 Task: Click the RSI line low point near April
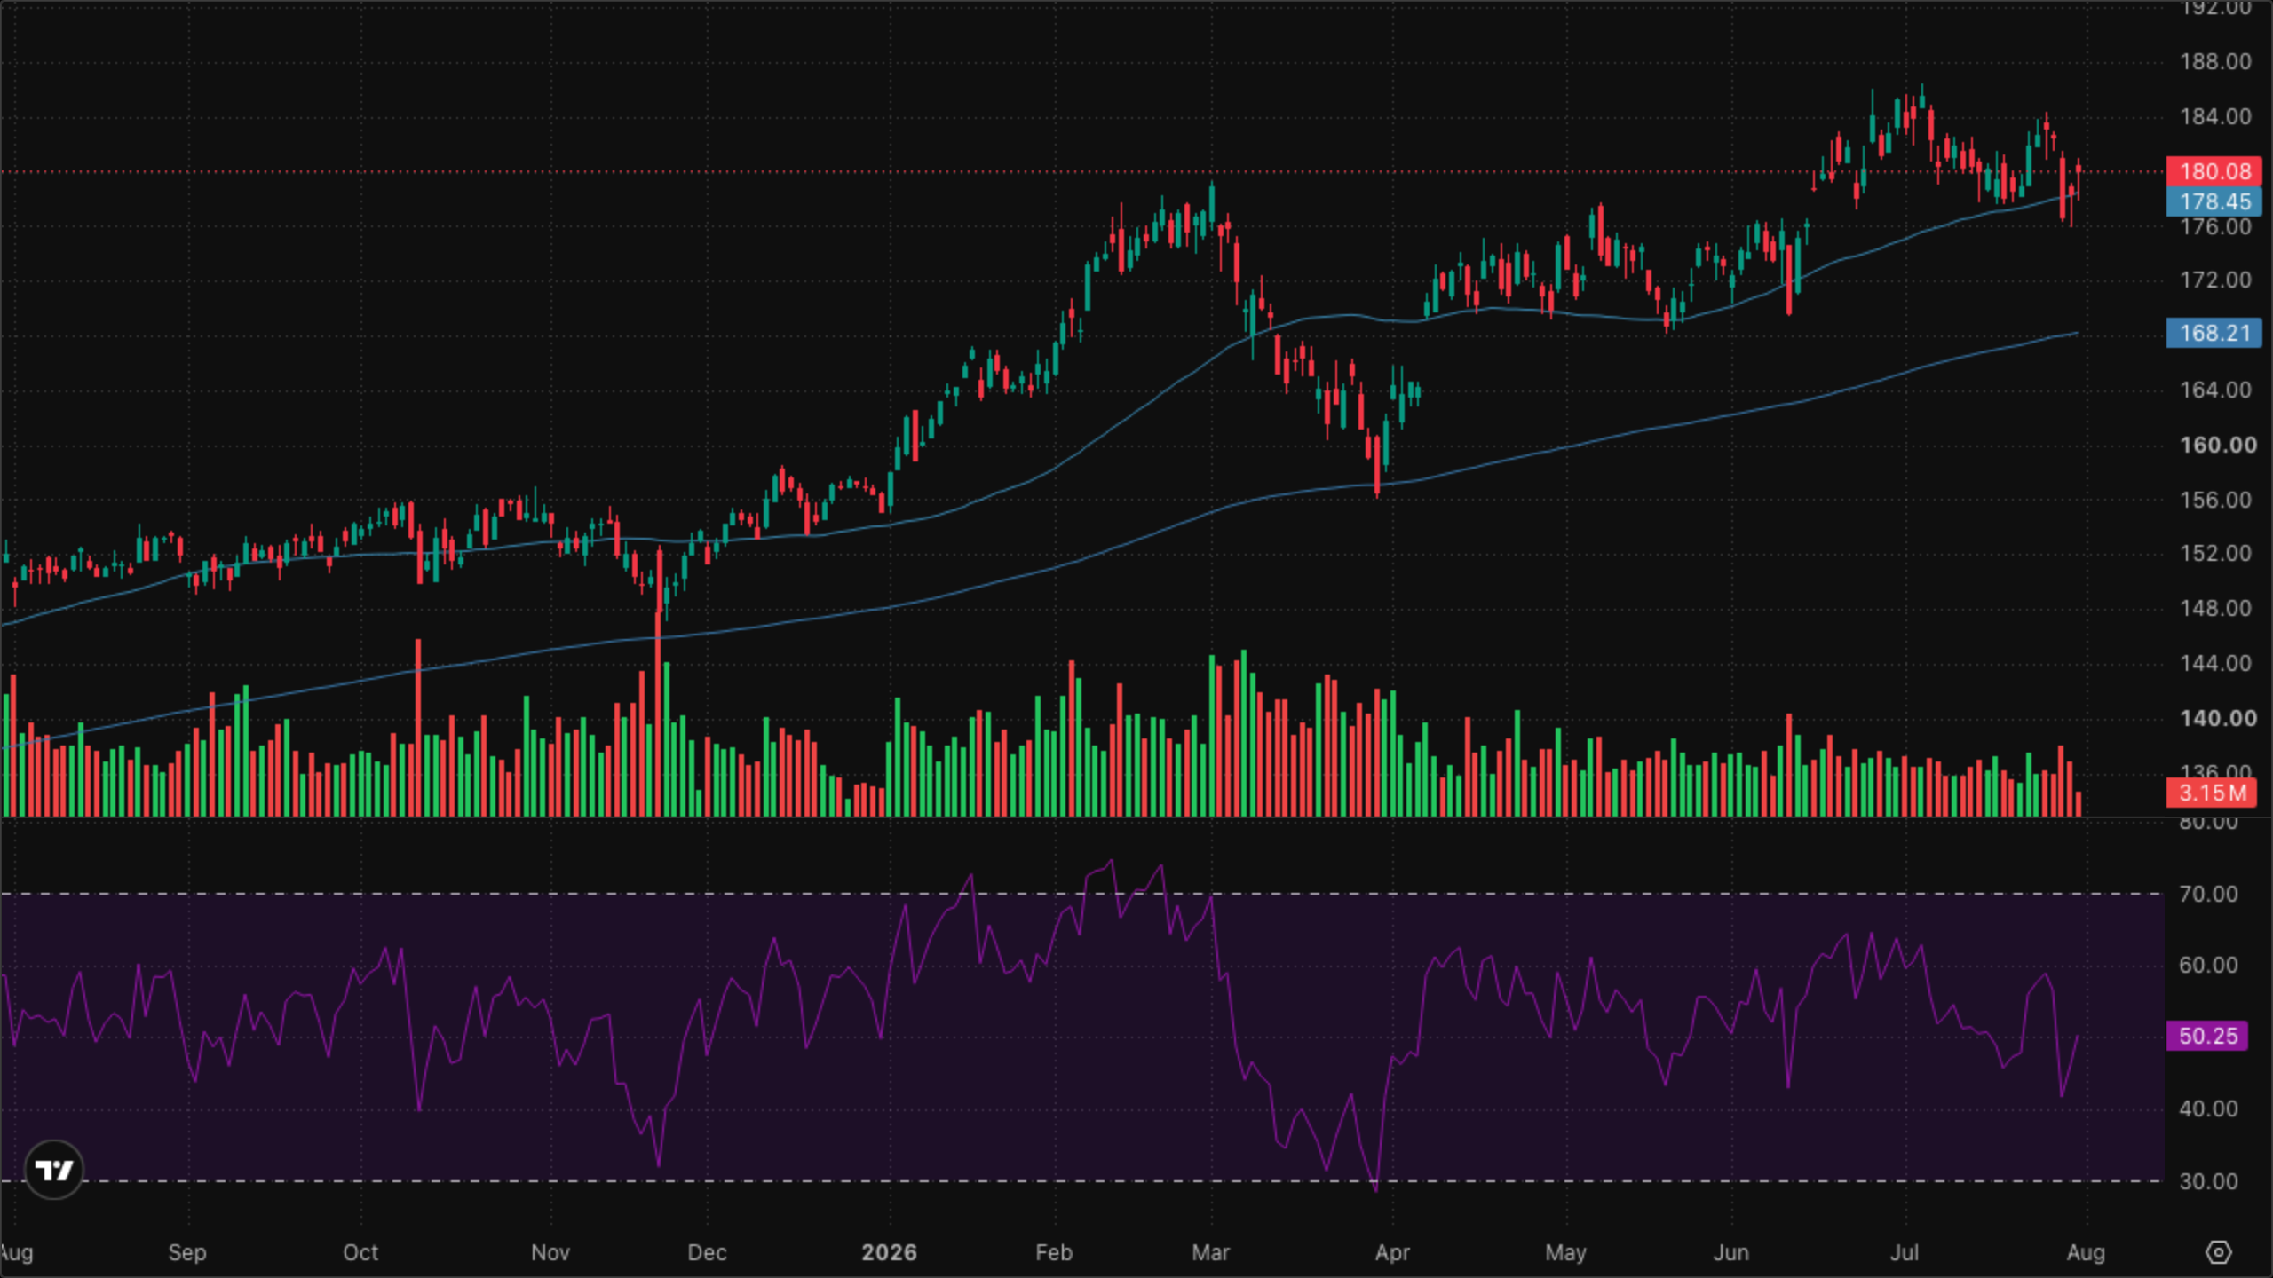point(1376,1188)
